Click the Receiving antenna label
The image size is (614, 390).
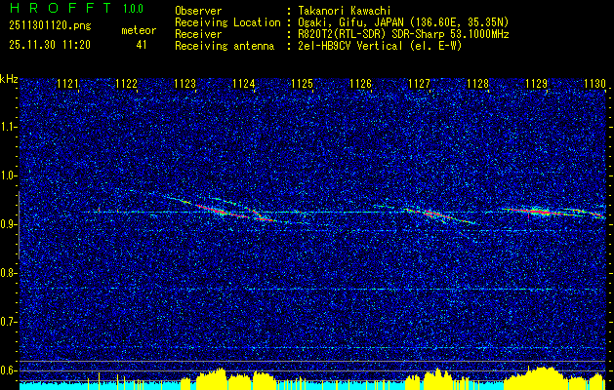click(225, 46)
